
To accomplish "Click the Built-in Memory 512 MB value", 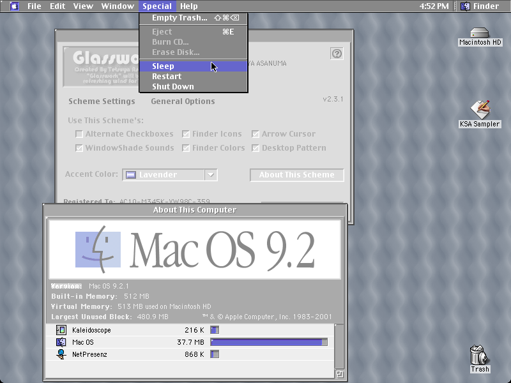I will [x=137, y=296].
